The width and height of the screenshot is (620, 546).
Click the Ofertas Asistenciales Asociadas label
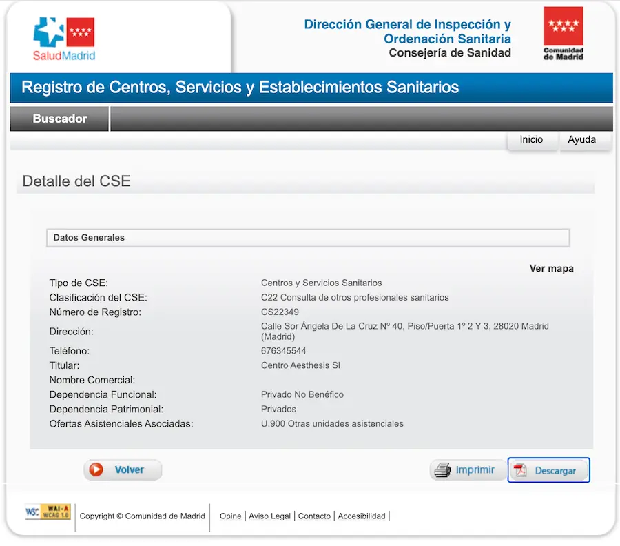pyautogui.click(x=121, y=423)
